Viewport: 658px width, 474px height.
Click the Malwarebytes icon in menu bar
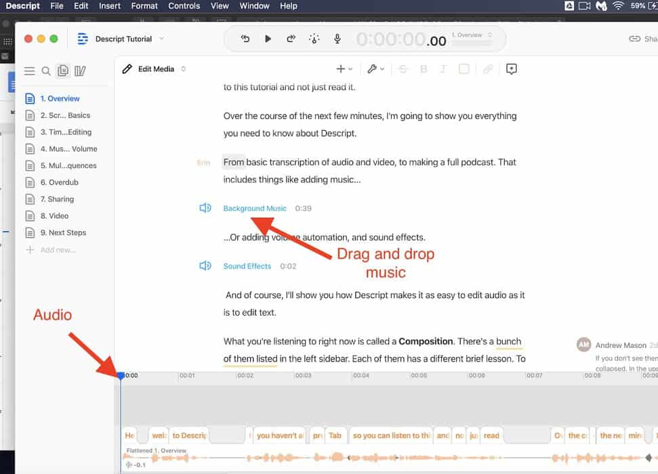[x=601, y=5]
